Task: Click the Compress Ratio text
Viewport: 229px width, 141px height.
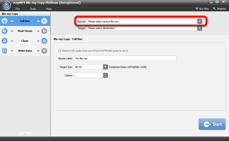Action: (128, 67)
